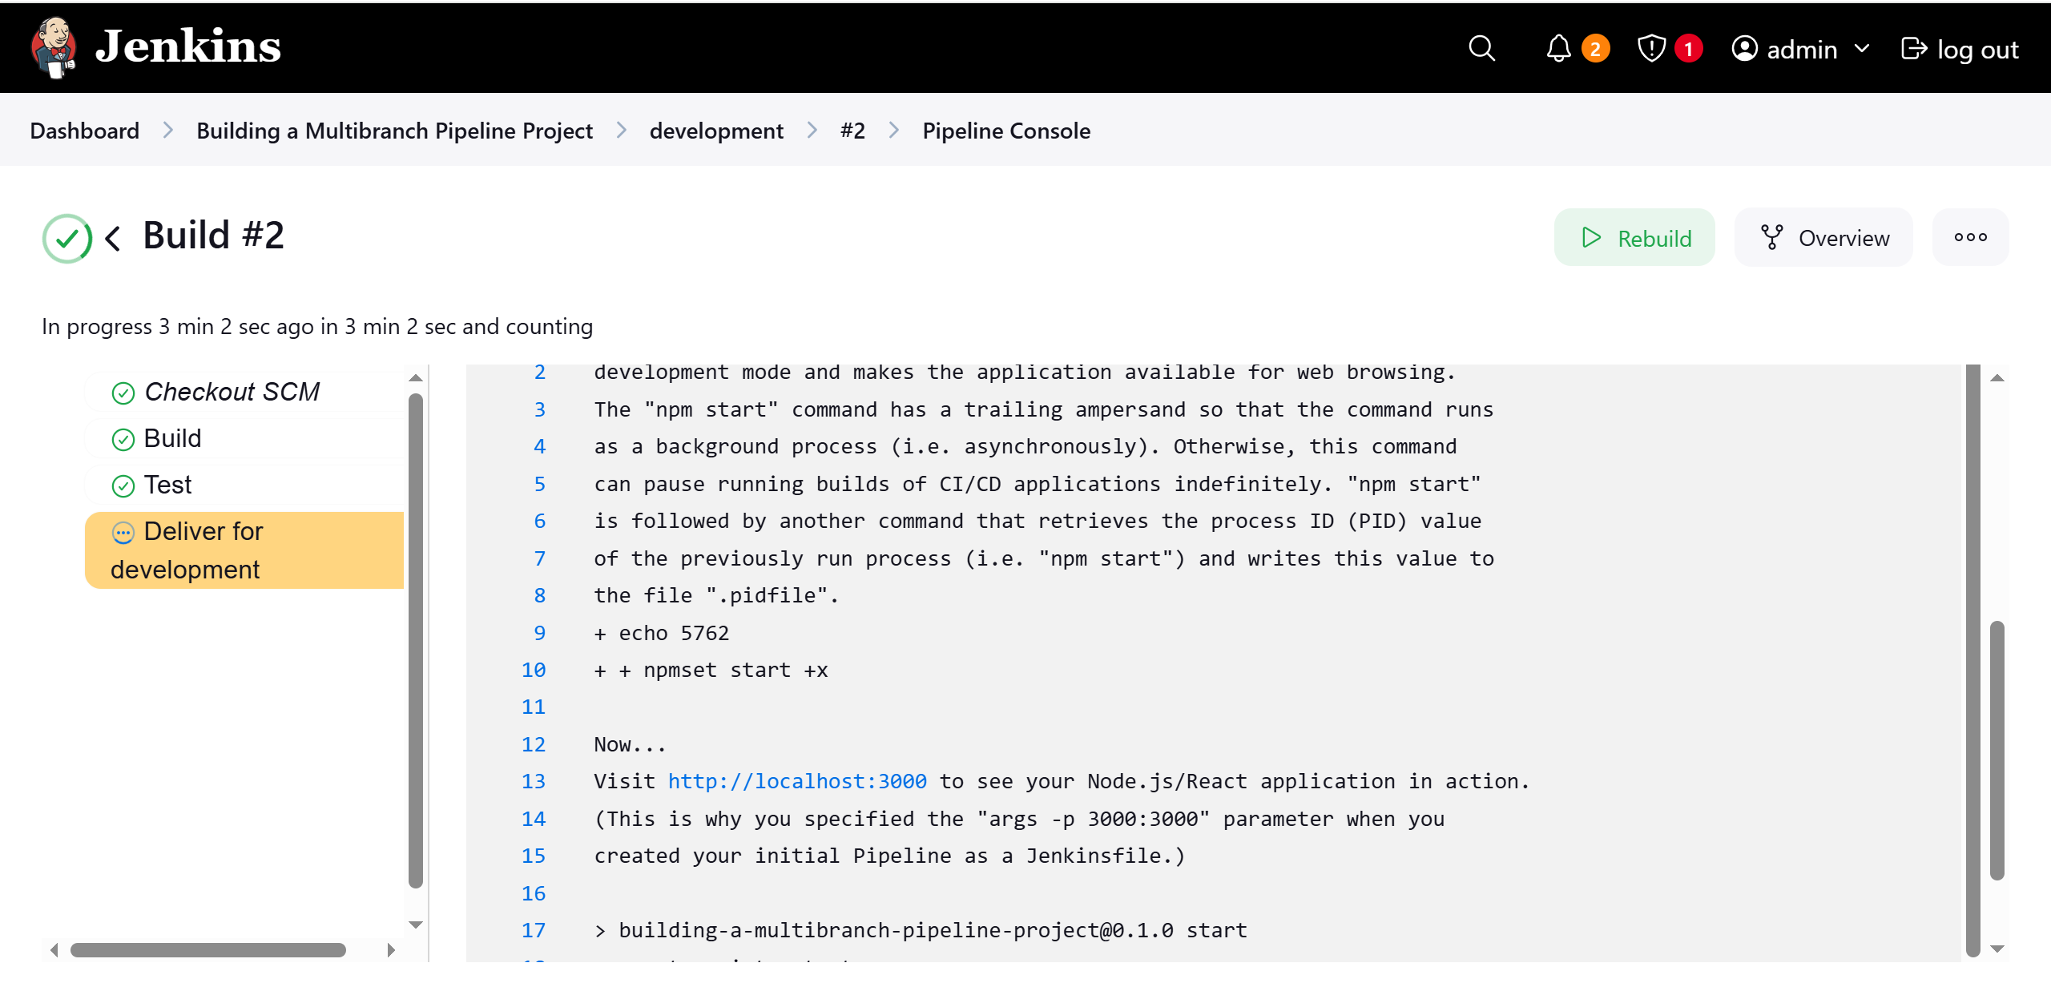Click stage list horizontal scrollbar thumb
This screenshot has height=983, width=2051.
pos(208,950)
